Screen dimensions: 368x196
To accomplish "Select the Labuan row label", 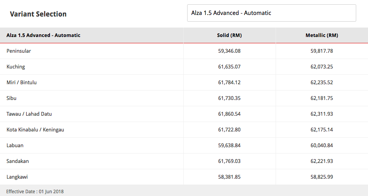I will 15,146.
